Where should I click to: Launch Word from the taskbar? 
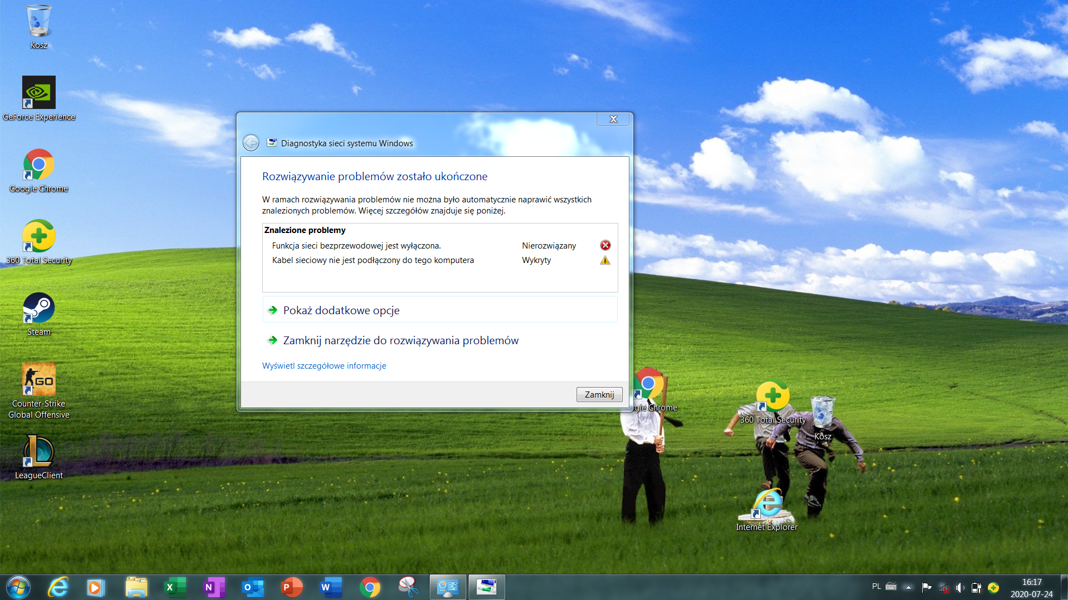(331, 587)
